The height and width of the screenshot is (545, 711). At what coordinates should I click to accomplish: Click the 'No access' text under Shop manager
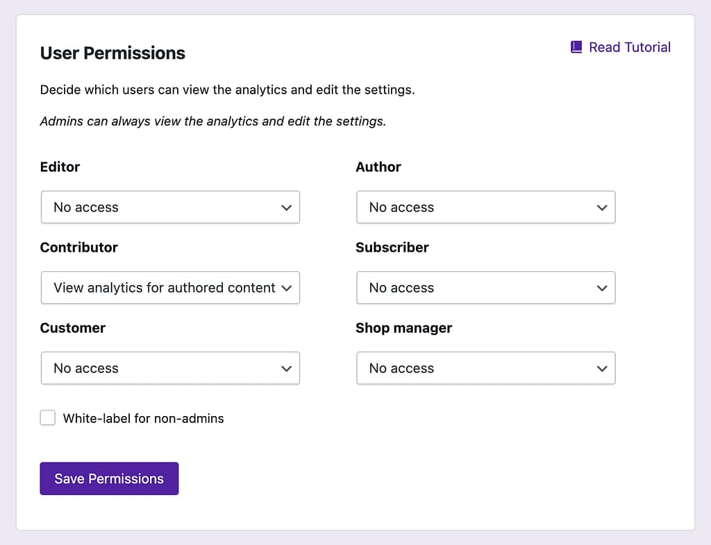point(401,368)
